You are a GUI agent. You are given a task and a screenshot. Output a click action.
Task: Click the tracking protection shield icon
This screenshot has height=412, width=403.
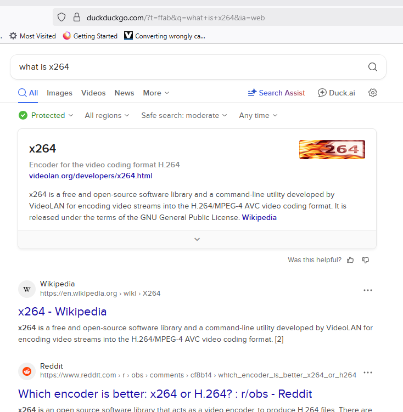[61, 18]
